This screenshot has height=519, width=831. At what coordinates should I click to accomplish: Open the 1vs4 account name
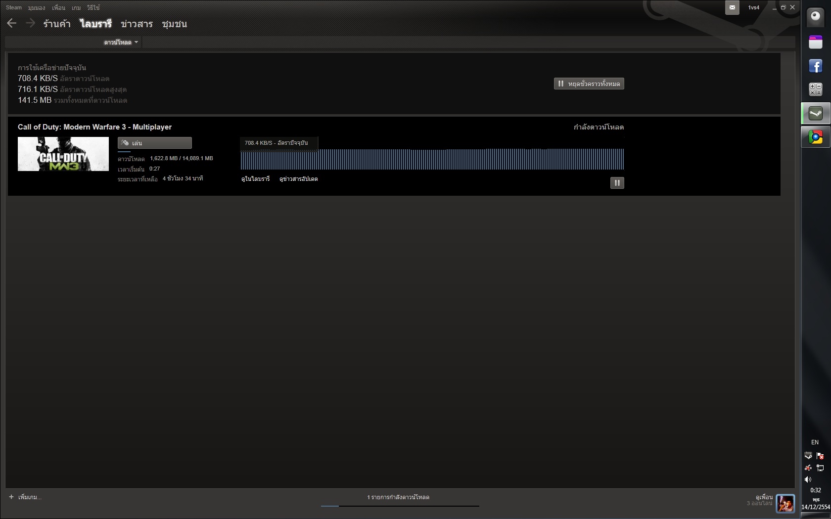753,7
